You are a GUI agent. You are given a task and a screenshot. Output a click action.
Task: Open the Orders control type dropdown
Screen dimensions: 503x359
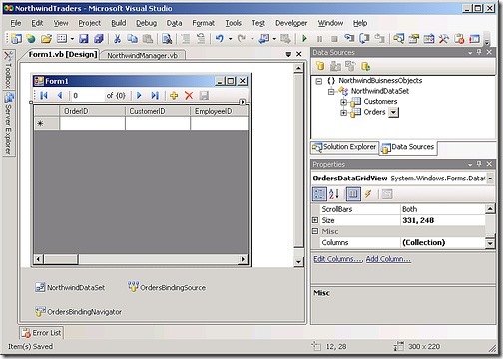pos(393,112)
